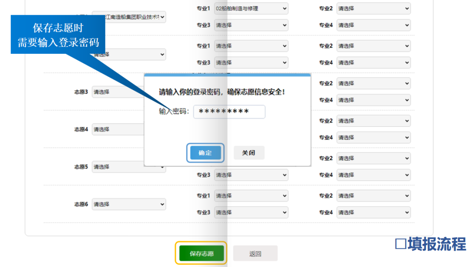Screen dimensions: 469x267
Task: Click the 志愿5 row label
Action: click(81, 167)
